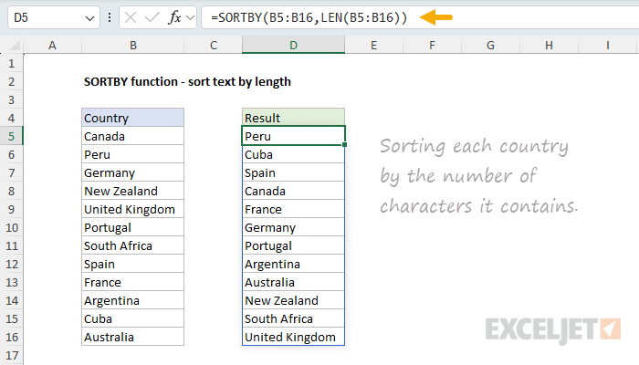This screenshot has width=639, height=365.
Task: Select result cell D12 containing 'Argentina'
Action: 293,264
